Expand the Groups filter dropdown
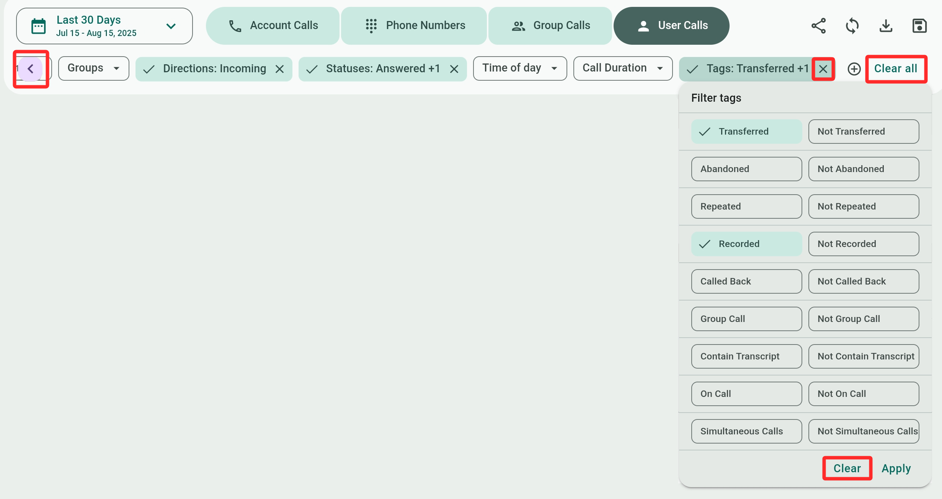Screen dimensions: 942x499 [x=93, y=68]
